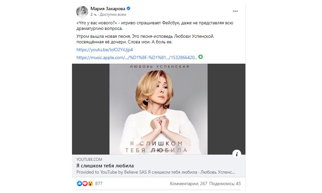Click the Wow emoji reaction icon

tap(90, 183)
